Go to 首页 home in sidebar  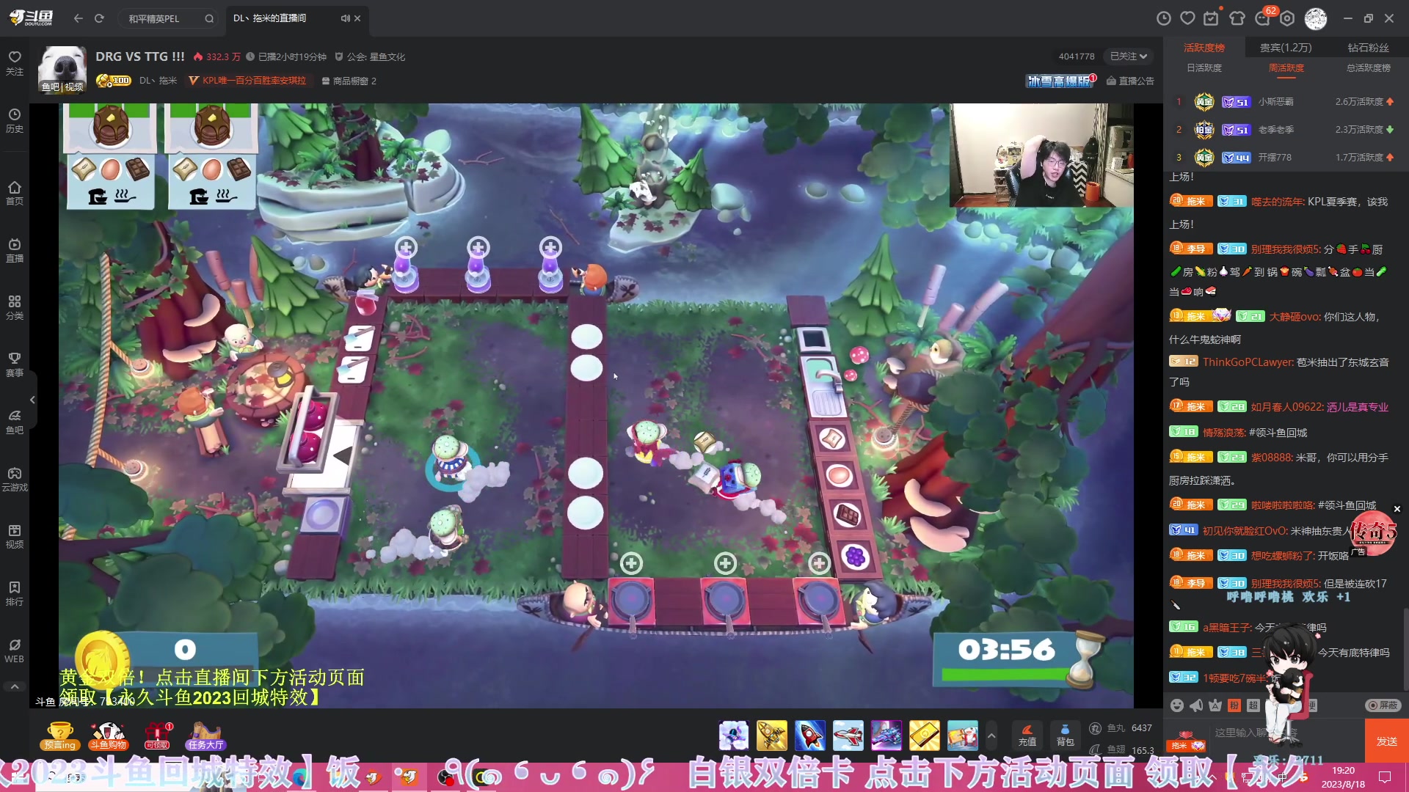[x=15, y=193]
